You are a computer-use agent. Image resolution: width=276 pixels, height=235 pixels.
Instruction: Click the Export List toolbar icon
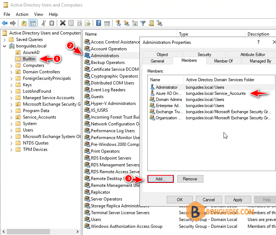coord(88,23)
